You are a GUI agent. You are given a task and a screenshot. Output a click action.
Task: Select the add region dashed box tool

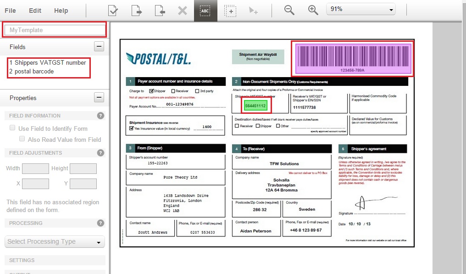230,11
